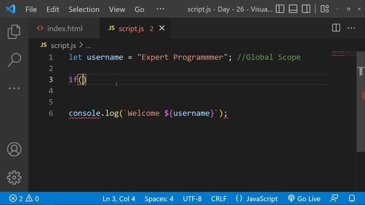
Task: Click line number 4 in the gutter
Action: pos(51,91)
